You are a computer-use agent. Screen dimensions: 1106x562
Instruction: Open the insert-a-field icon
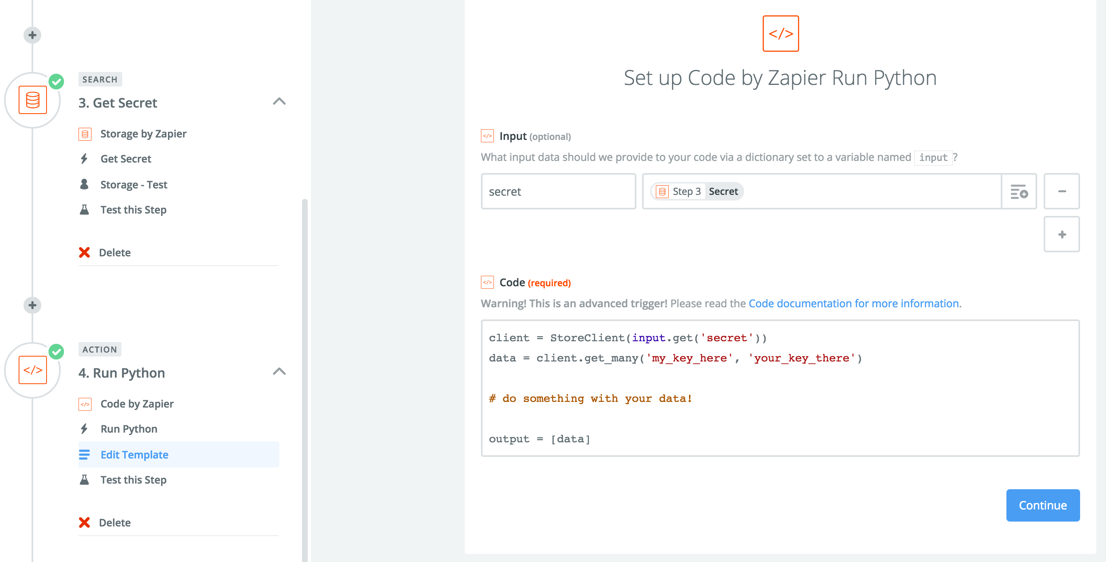point(1019,192)
